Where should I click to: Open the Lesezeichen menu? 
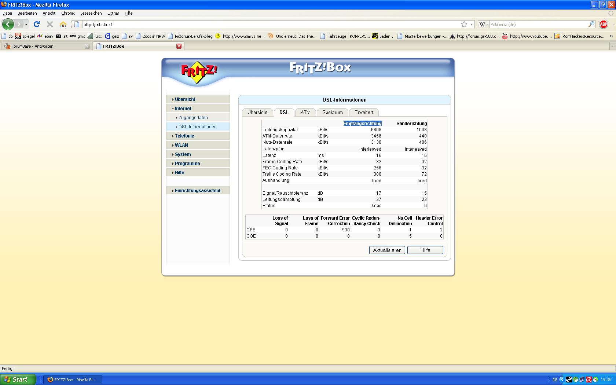click(91, 13)
